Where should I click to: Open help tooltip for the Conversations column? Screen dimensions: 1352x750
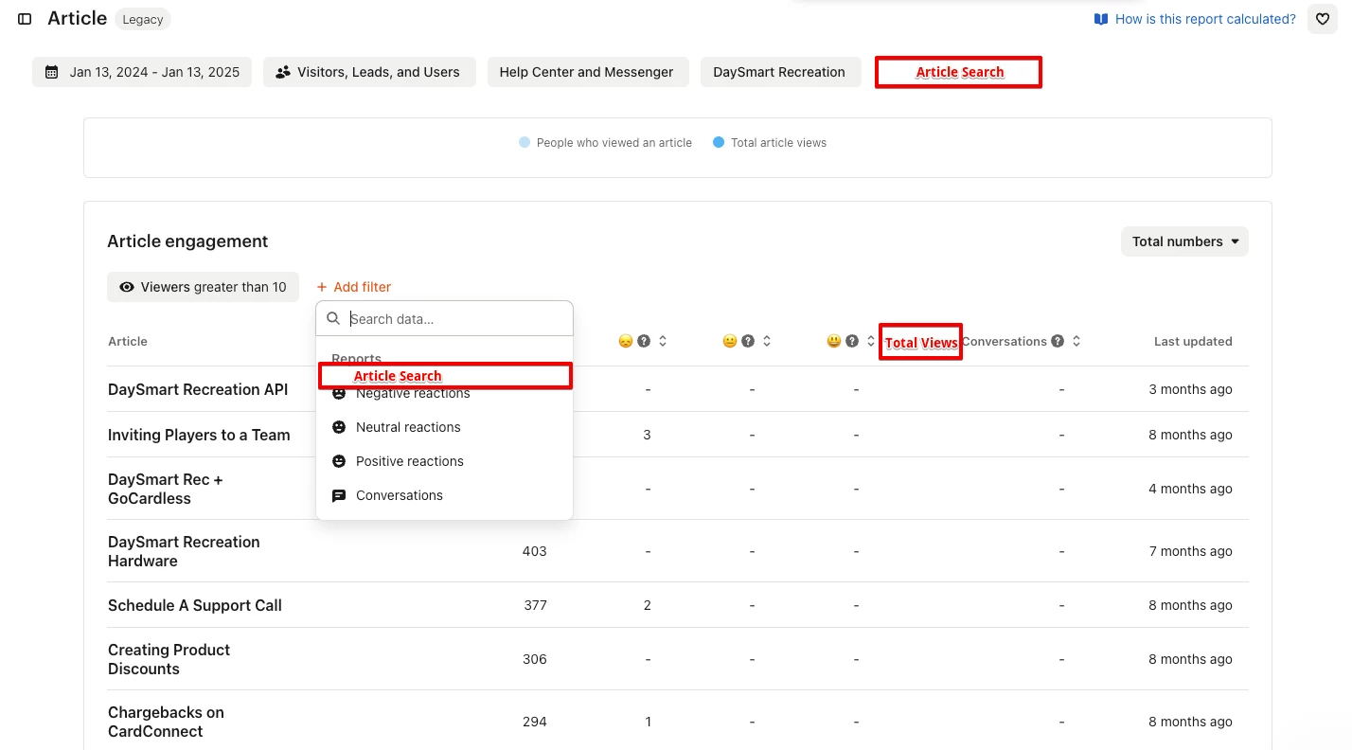[x=1058, y=341]
